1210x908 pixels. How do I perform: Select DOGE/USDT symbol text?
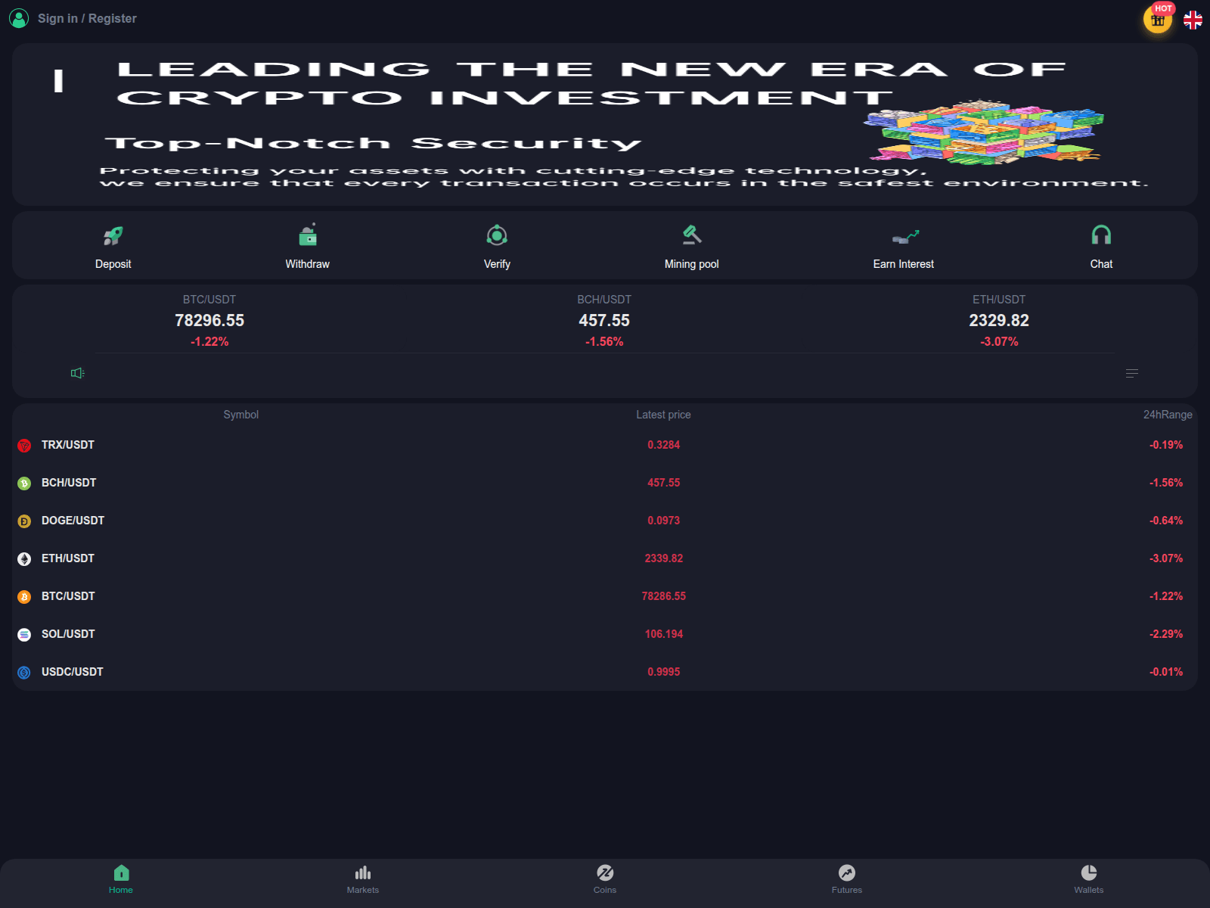(x=73, y=521)
